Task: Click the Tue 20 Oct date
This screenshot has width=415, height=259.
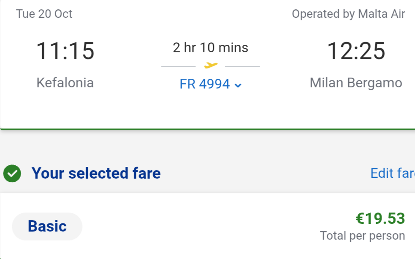Action: (x=44, y=14)
